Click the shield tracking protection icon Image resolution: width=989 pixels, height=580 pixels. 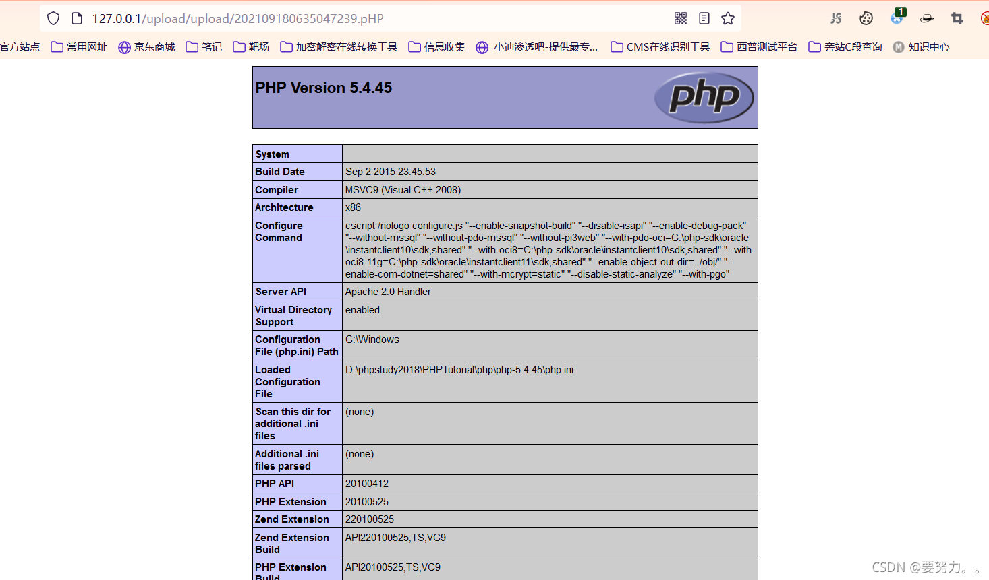[x=53, y=18]
